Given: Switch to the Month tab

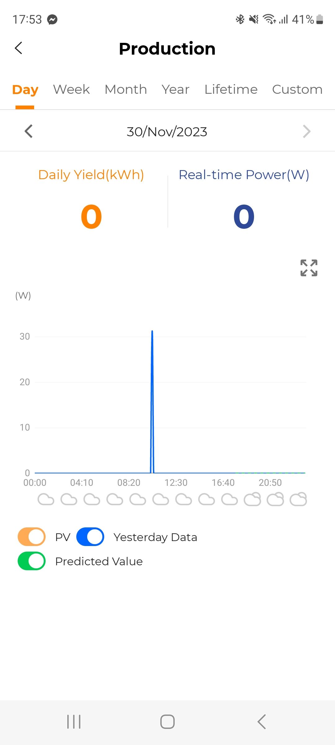Looking at the screenshot, I should coord(126,89).
